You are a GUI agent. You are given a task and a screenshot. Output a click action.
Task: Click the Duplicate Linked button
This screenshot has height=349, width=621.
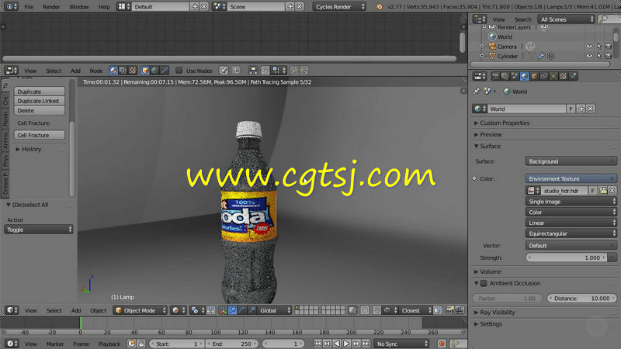[x=40, y=101]
